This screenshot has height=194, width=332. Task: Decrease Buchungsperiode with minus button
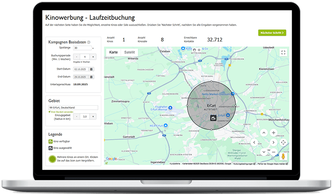click(77, 57)
